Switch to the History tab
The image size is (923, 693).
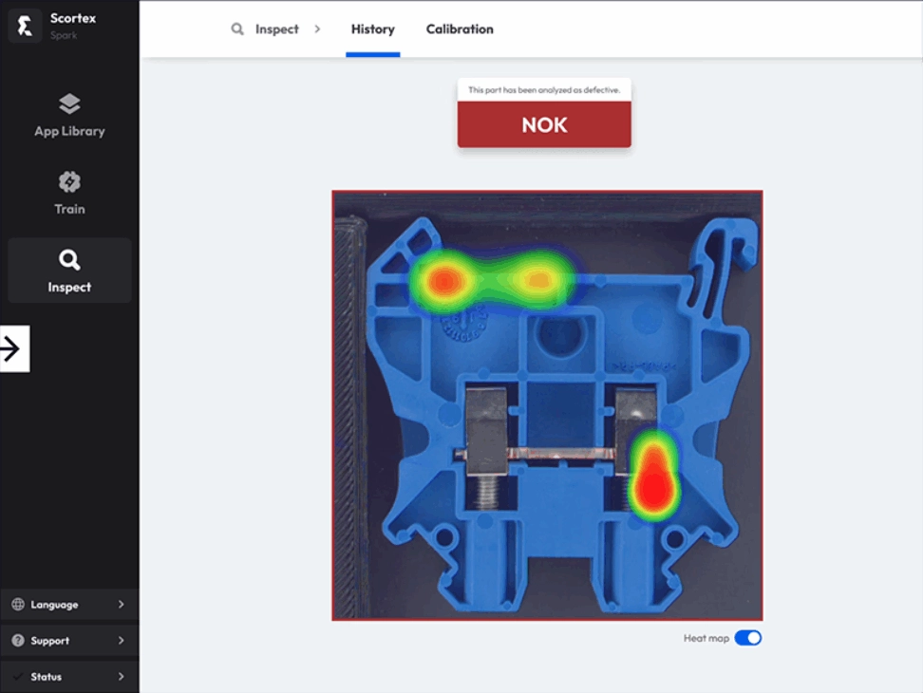click(x=372, y=29)
